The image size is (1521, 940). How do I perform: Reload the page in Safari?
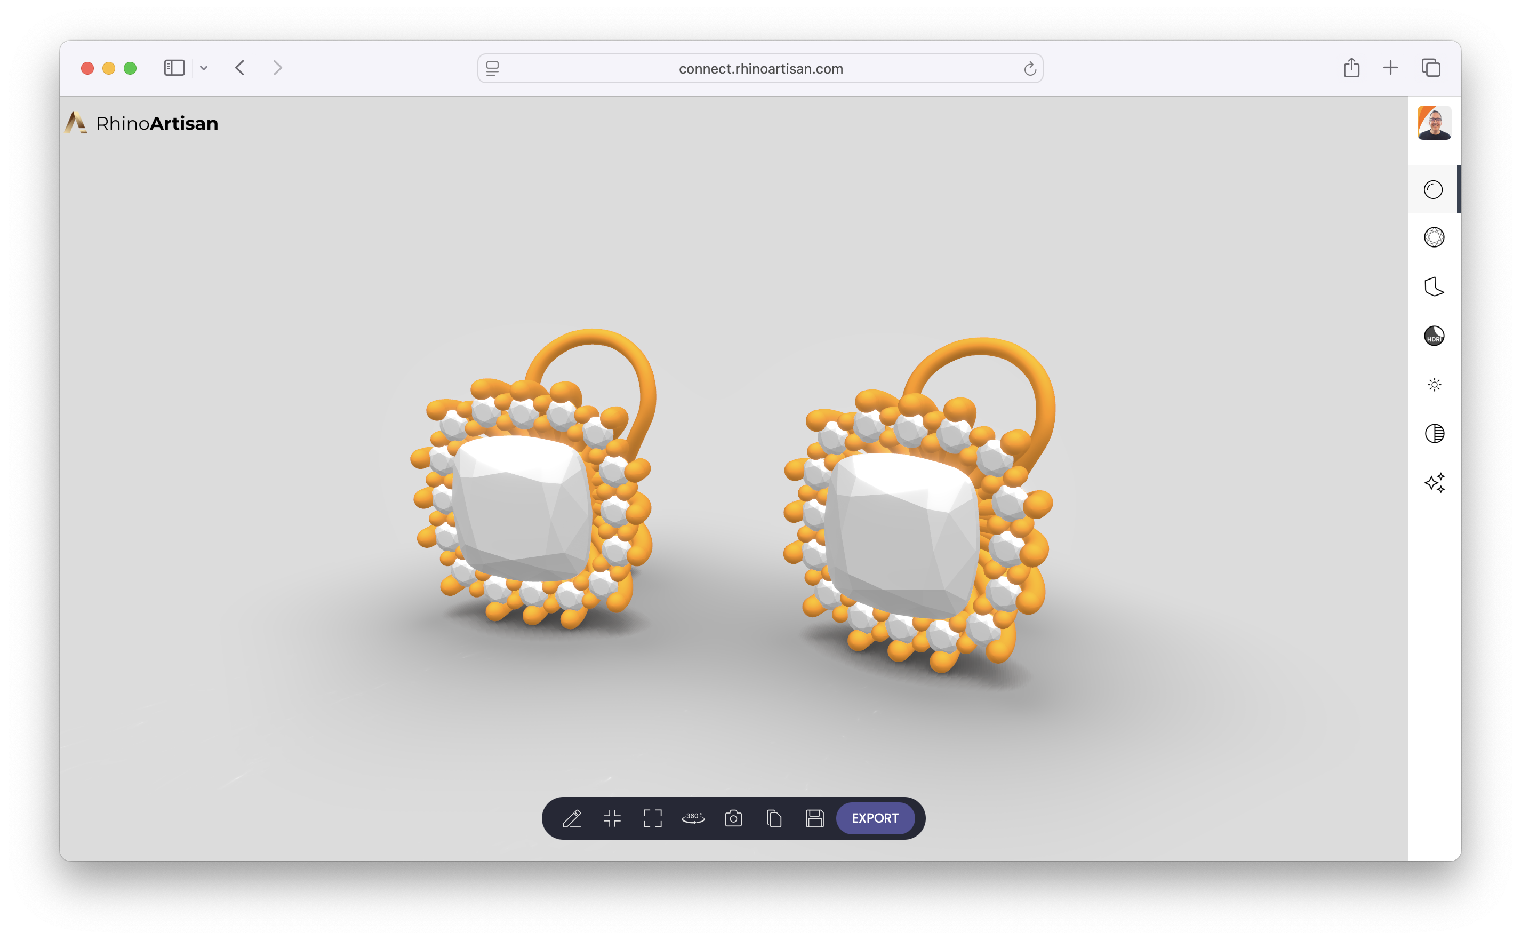1029,68
